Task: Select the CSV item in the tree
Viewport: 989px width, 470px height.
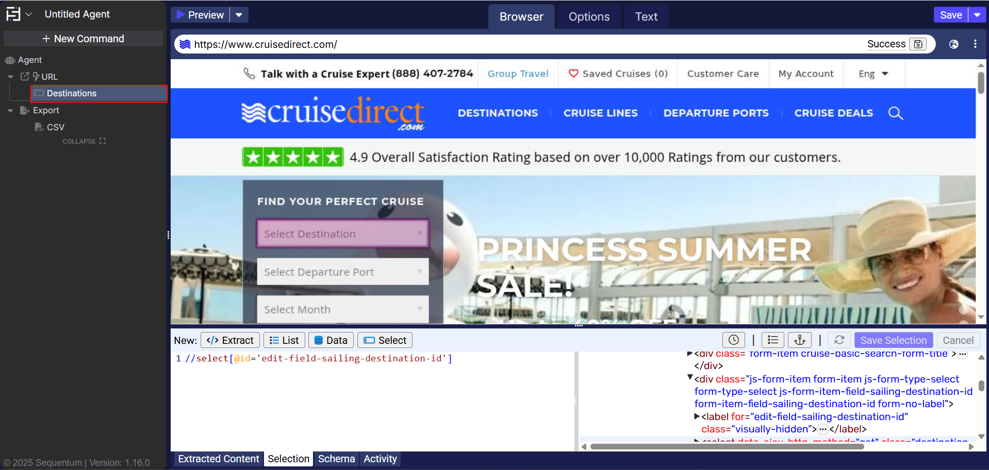Action: (55, 127)
